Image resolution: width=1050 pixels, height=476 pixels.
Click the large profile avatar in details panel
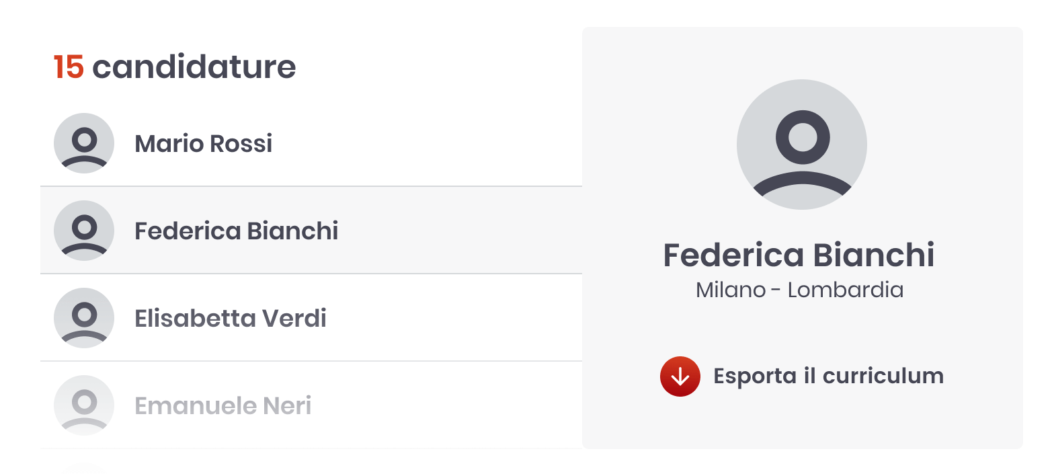802,145
